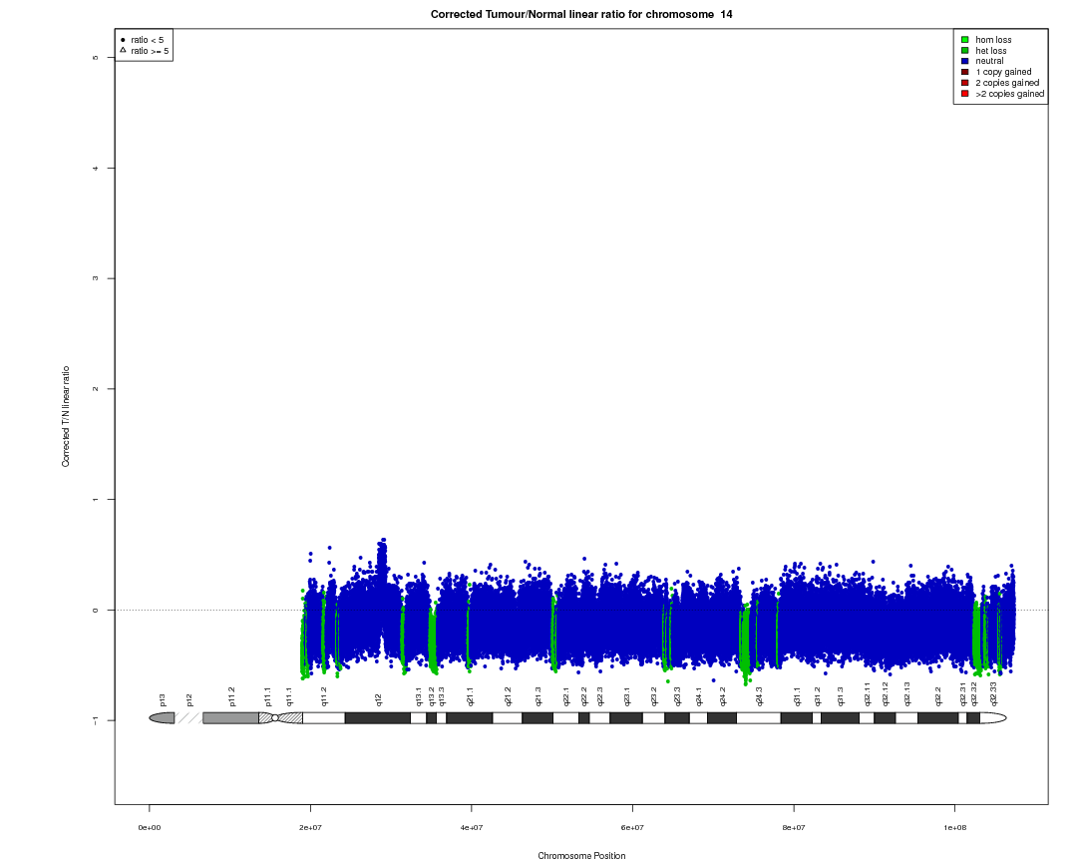The height and width of the screenshot is (862, 1077).
Task: Click the q32.13 cytoband label
Action: [907, 695]
